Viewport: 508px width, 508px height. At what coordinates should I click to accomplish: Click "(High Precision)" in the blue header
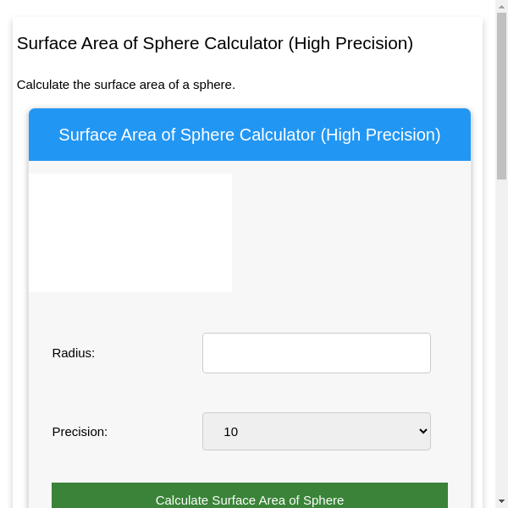(x=380, y=135)
